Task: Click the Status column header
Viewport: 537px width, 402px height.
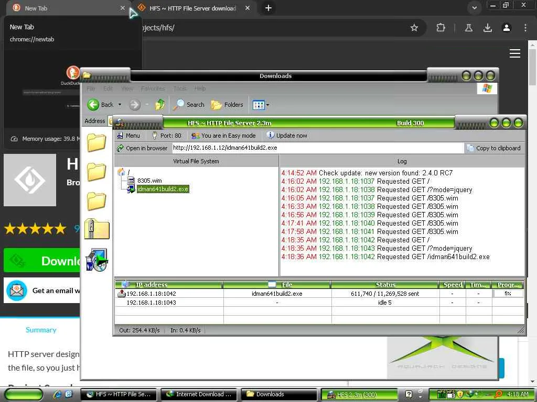Action: pos(385,285)
